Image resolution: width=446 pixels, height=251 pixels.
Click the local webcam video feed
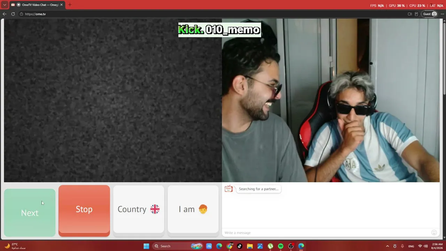coord(331,100)
